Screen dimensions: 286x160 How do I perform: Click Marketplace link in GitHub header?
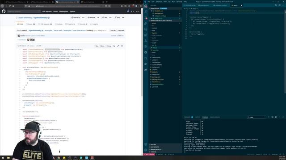coord(63,12)
